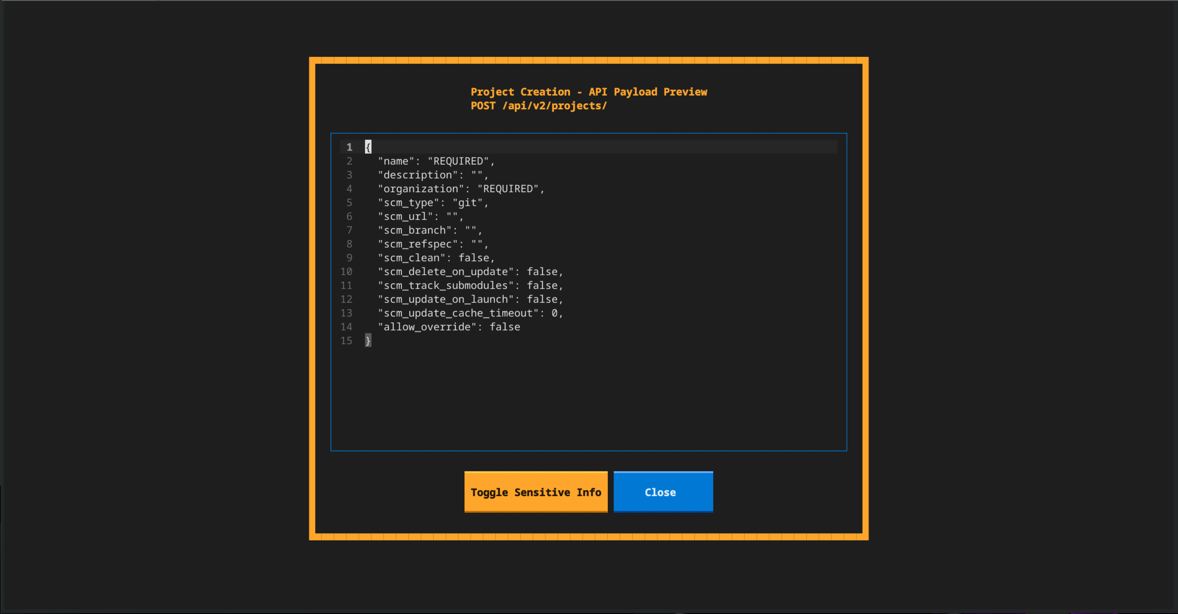Screen dimensions: 1178x614
Task: Click the Project Creation - API Payload Preview title
Action: (x=589, y=92)
